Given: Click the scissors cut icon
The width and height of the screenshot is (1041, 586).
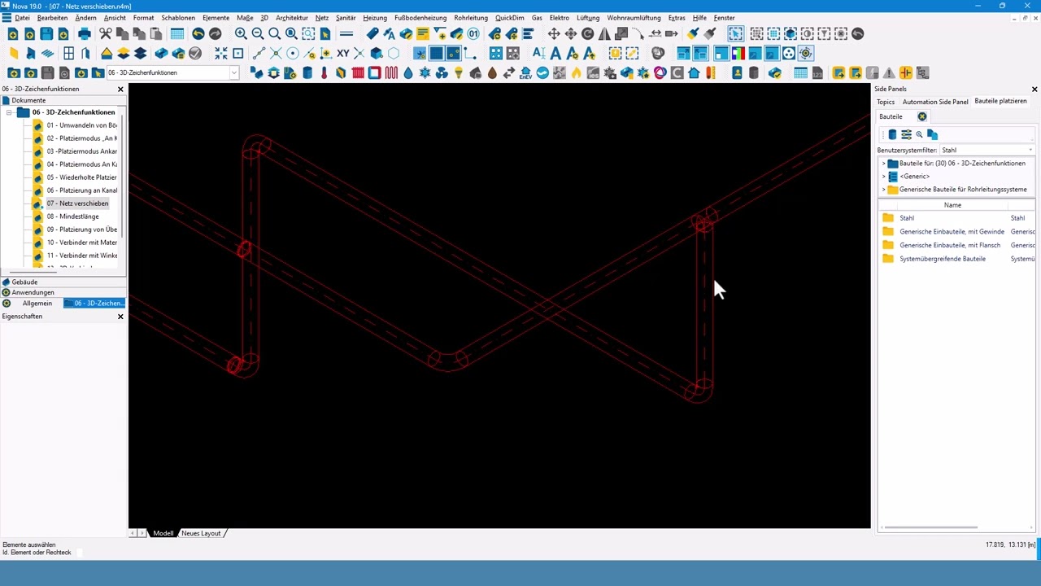Looking at the screenshot, I should pyautogui.click(x=105, y=34).
